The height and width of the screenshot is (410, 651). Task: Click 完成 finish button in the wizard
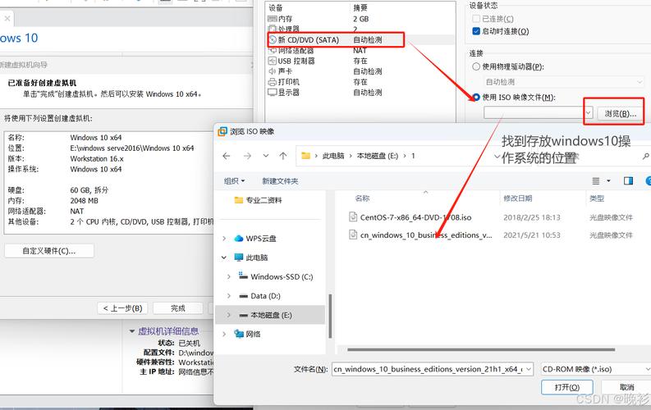[x=177, y=308]
